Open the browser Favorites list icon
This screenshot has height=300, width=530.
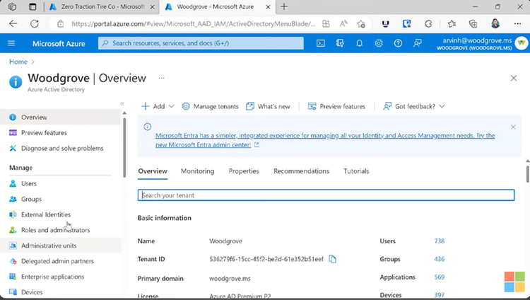[x=452, y=23]
